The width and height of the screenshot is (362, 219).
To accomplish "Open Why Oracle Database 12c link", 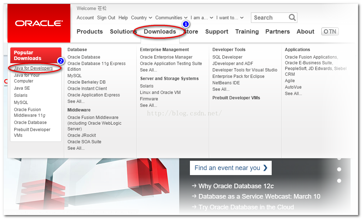I will click(236, 186).
